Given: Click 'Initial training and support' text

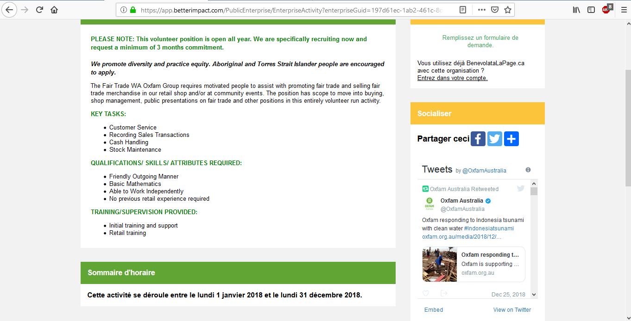Looking at the screenshot, I should [144, 226].
